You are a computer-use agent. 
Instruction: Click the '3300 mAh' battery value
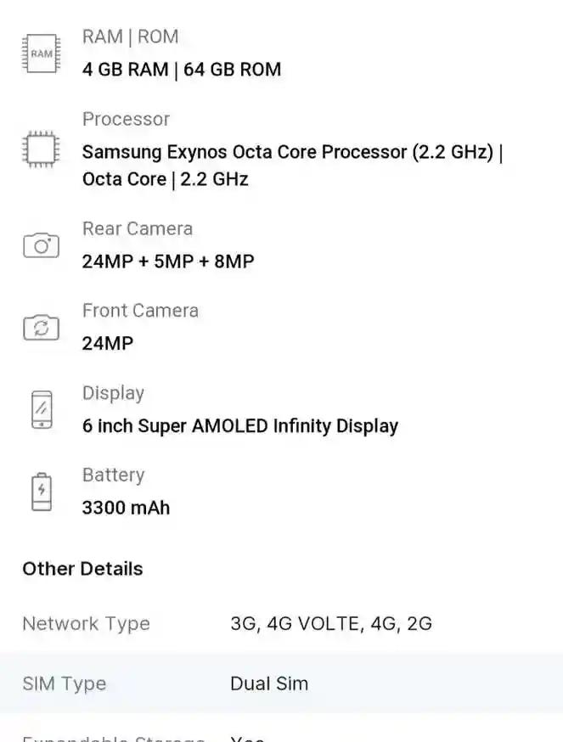[126, 508]
